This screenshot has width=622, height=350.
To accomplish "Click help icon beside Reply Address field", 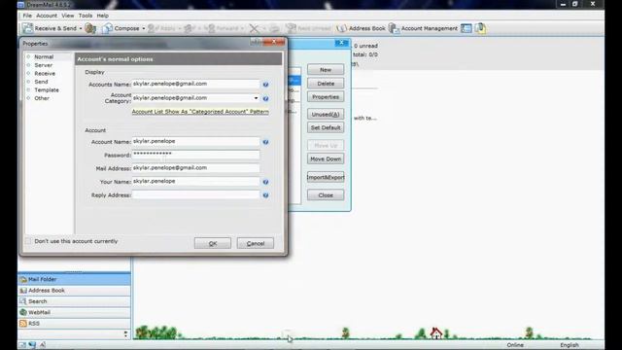I will pyautogui.click(x=265, y=195).
